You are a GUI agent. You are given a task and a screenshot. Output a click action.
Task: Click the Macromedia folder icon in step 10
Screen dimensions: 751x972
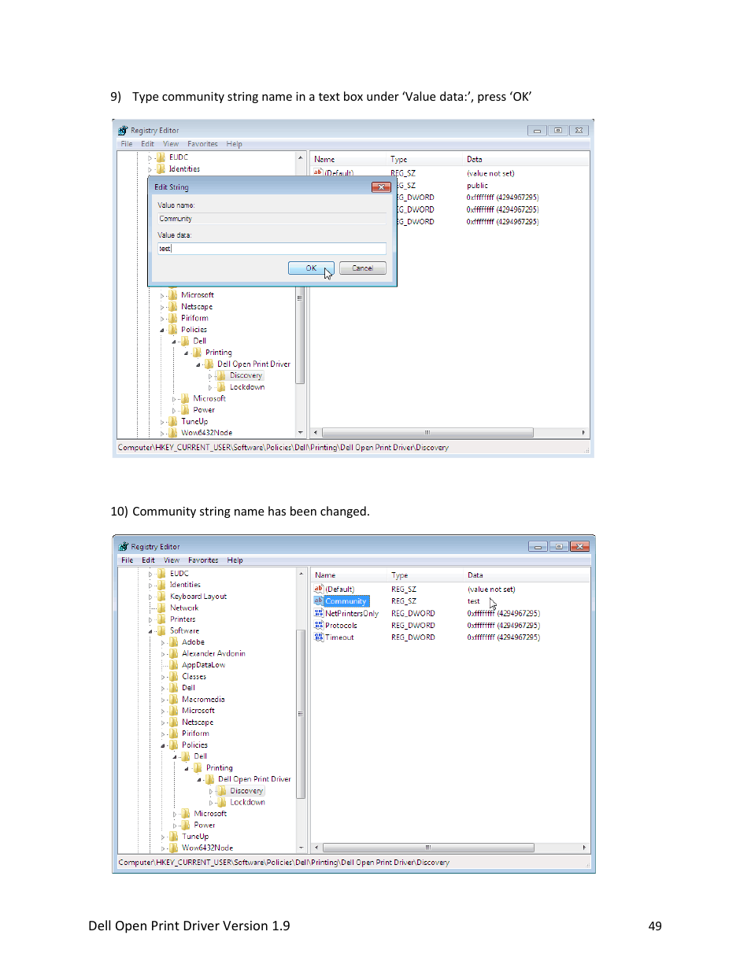coord(174,700)
